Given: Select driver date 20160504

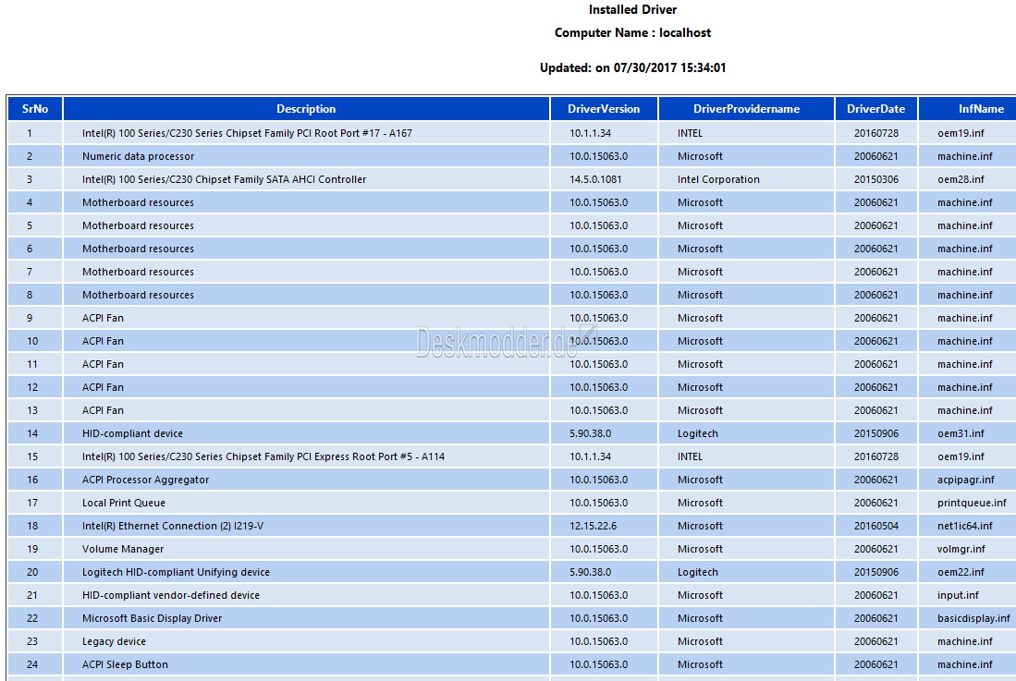Looking at the screenshot, I should pyautogui.click(x=876, y=527).
